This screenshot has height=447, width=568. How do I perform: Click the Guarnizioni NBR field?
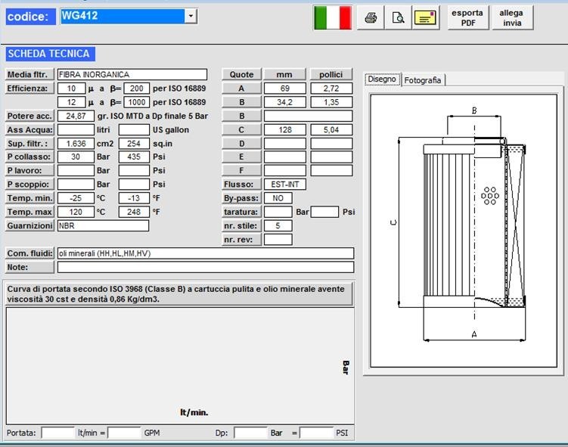point(103,225)
